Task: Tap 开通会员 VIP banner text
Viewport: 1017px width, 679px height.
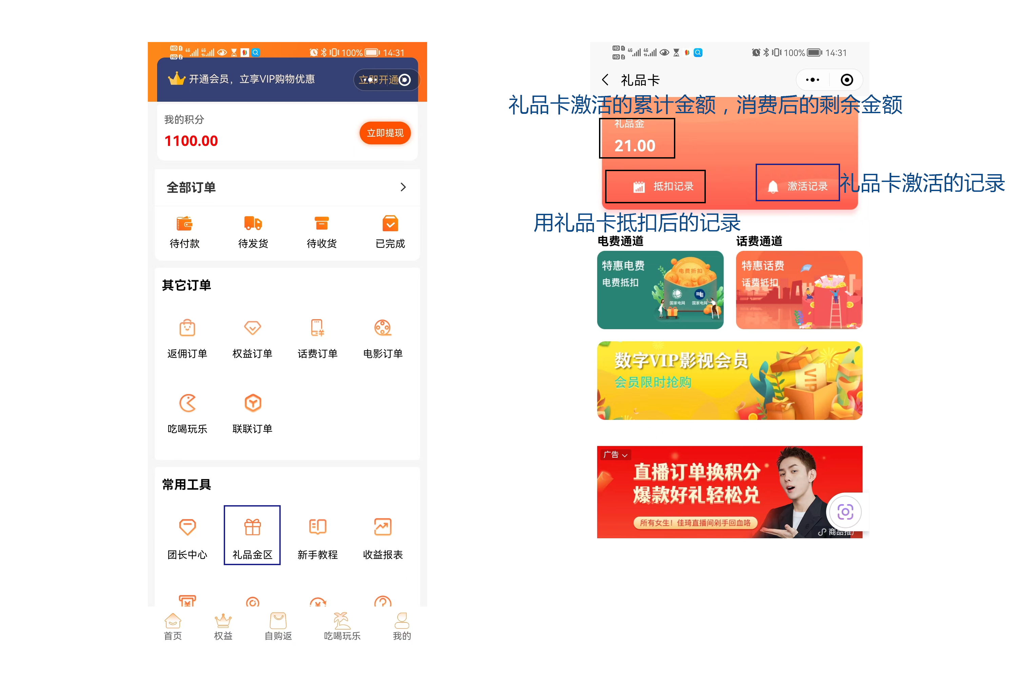Action: click(x=252, y=79)
